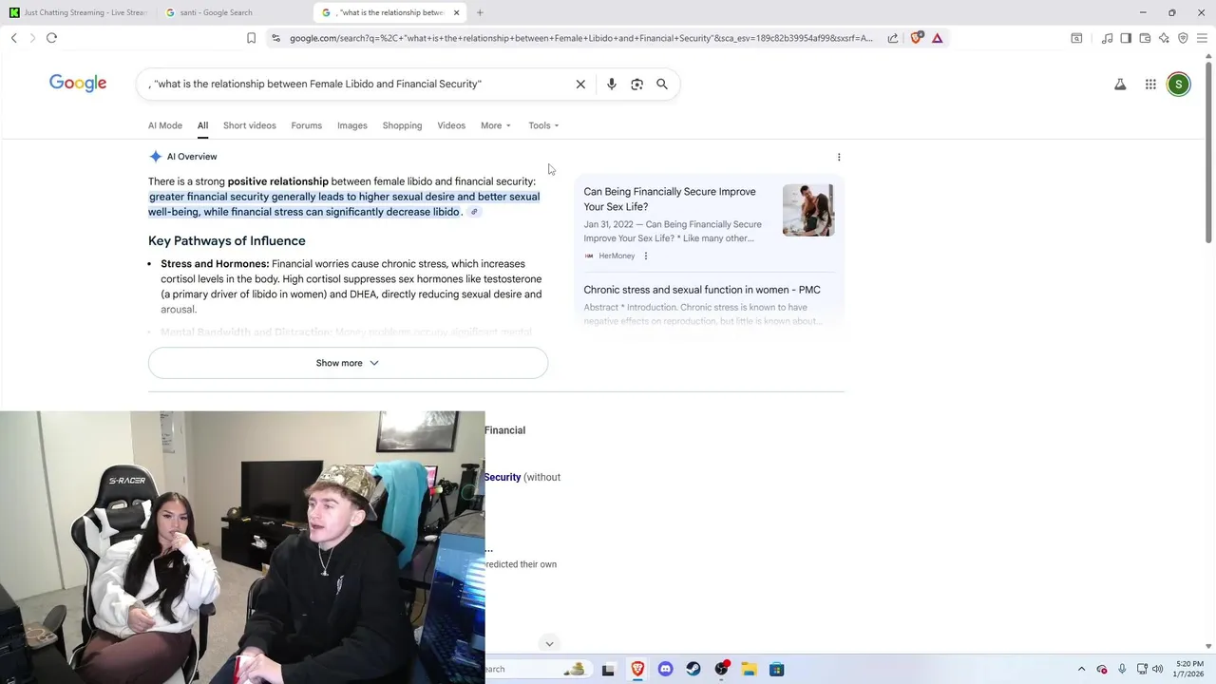Expand AI Overview with Show more

tap(348, 363)
